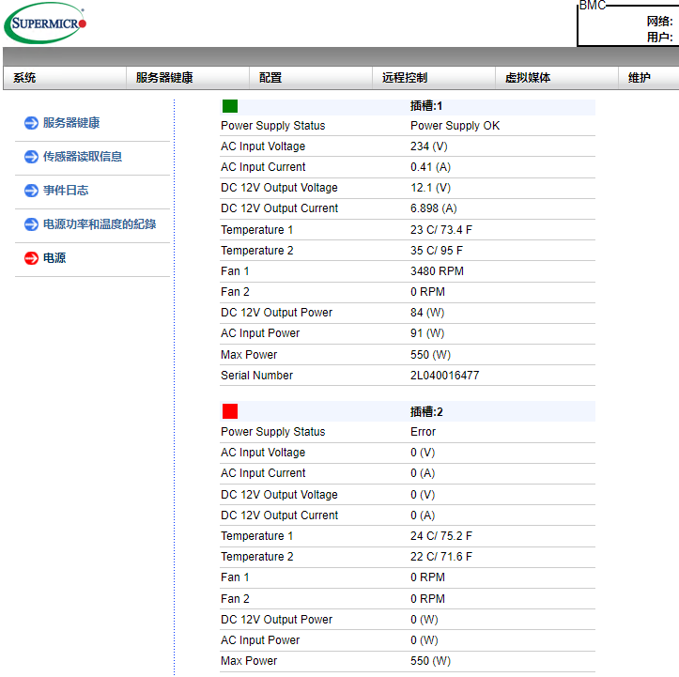Click the arrow icon beside 传感器读取信息
Image resolution: width=679 pixels, height=677 pixels.
pos(31,157)
